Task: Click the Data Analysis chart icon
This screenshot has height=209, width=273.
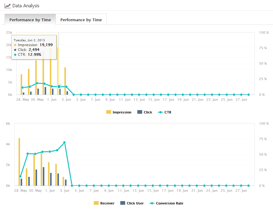Action: coord(8,6)
